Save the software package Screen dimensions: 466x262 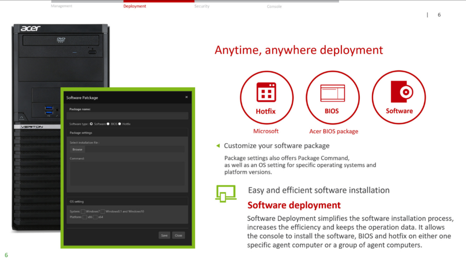click(x=164, y=235)
